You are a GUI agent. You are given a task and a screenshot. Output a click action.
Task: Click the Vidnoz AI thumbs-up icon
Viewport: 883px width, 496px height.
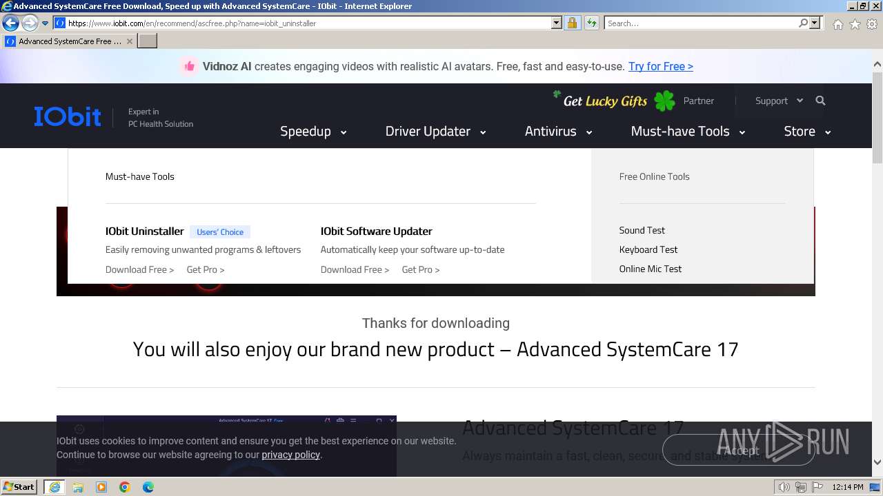(188, 66)
